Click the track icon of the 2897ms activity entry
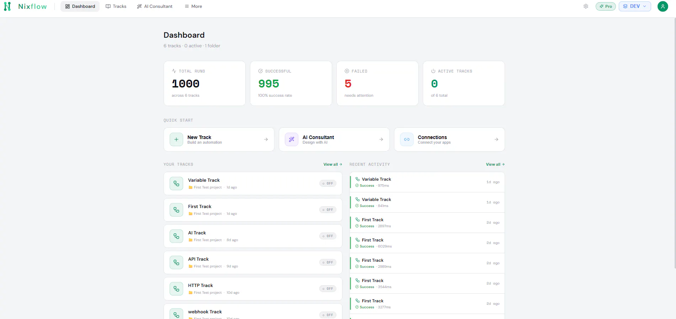The image size is (676, 319). 357,220
